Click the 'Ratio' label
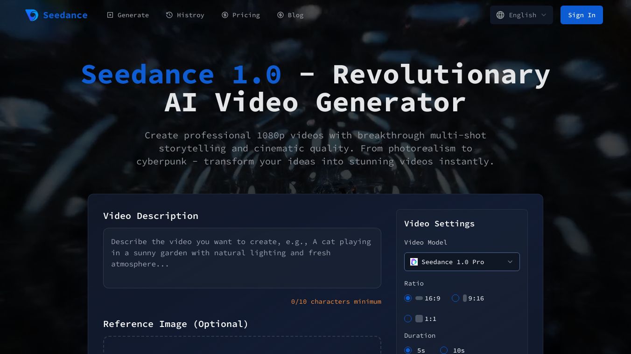 click(414, 283)
